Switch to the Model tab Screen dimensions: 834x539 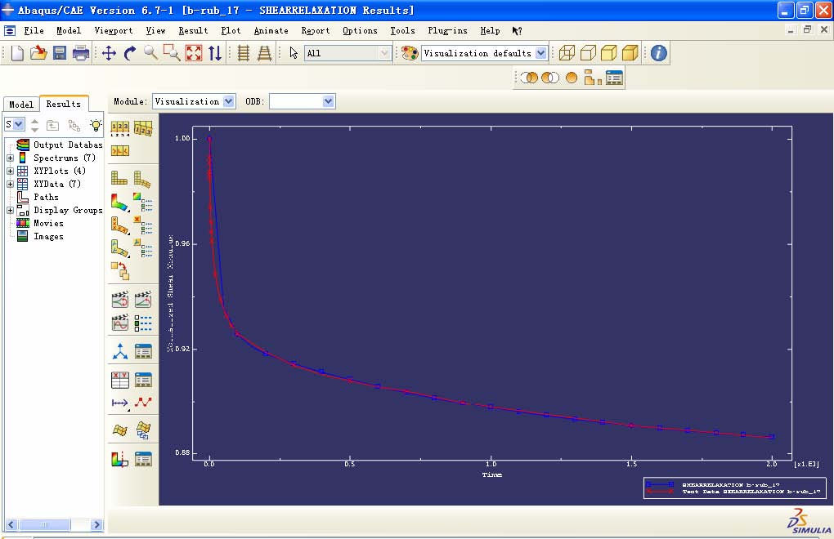coord(21,105)
